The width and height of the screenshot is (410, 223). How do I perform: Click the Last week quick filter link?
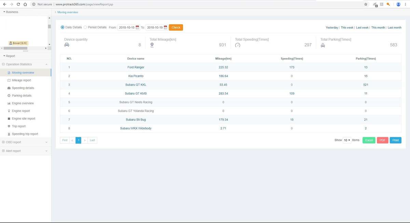(362, 28)
